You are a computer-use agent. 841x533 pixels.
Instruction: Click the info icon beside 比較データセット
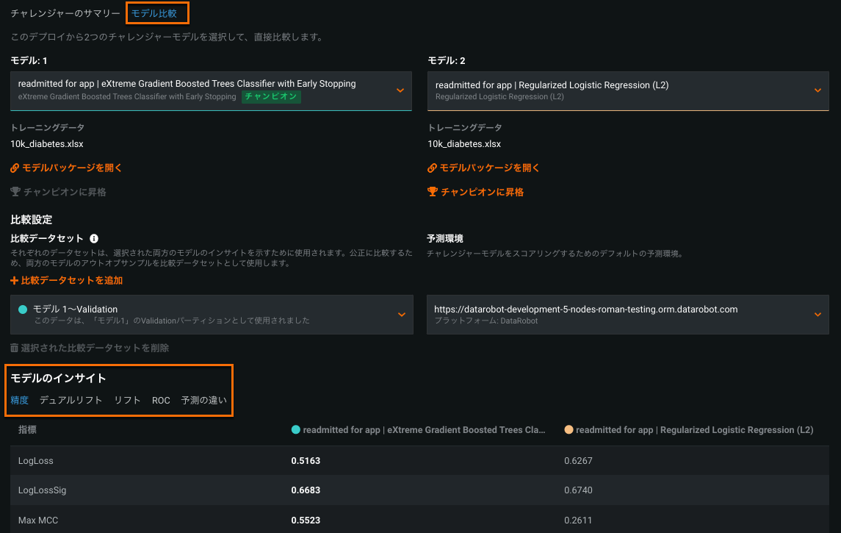click(94, 239)
